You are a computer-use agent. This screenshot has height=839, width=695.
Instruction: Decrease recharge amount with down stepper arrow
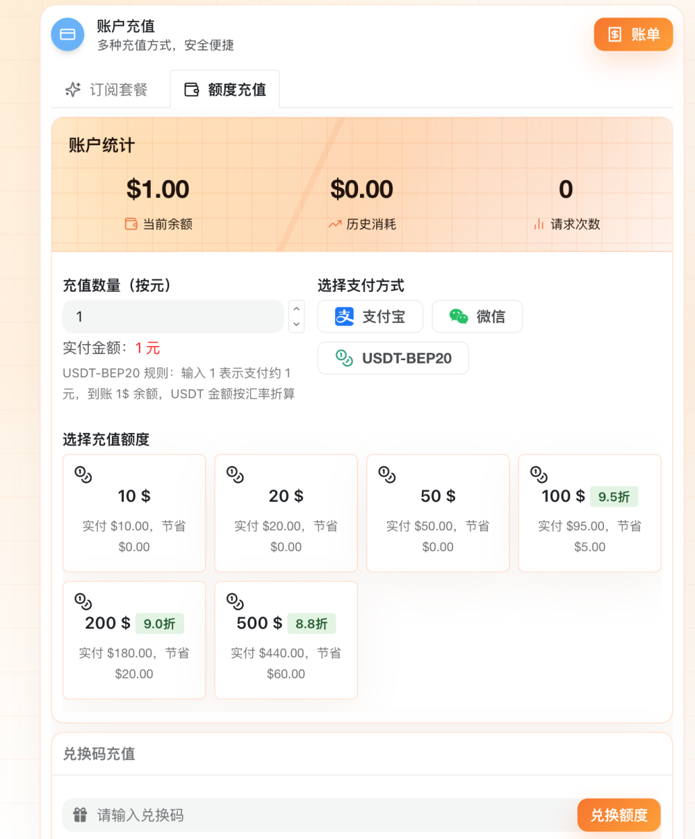[297, 324]
